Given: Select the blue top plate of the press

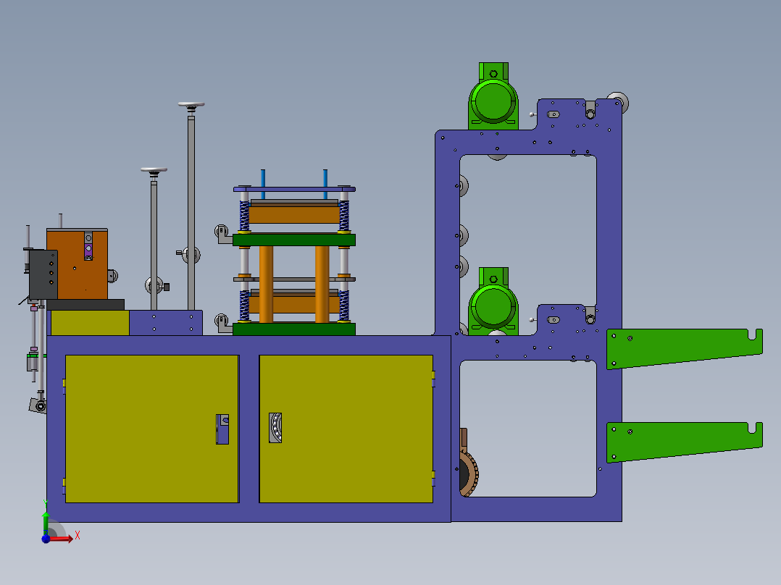Looking at the screenshot, I should 294,189.
